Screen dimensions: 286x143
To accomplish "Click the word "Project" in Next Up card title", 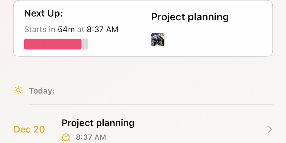I will click(168, 17).
